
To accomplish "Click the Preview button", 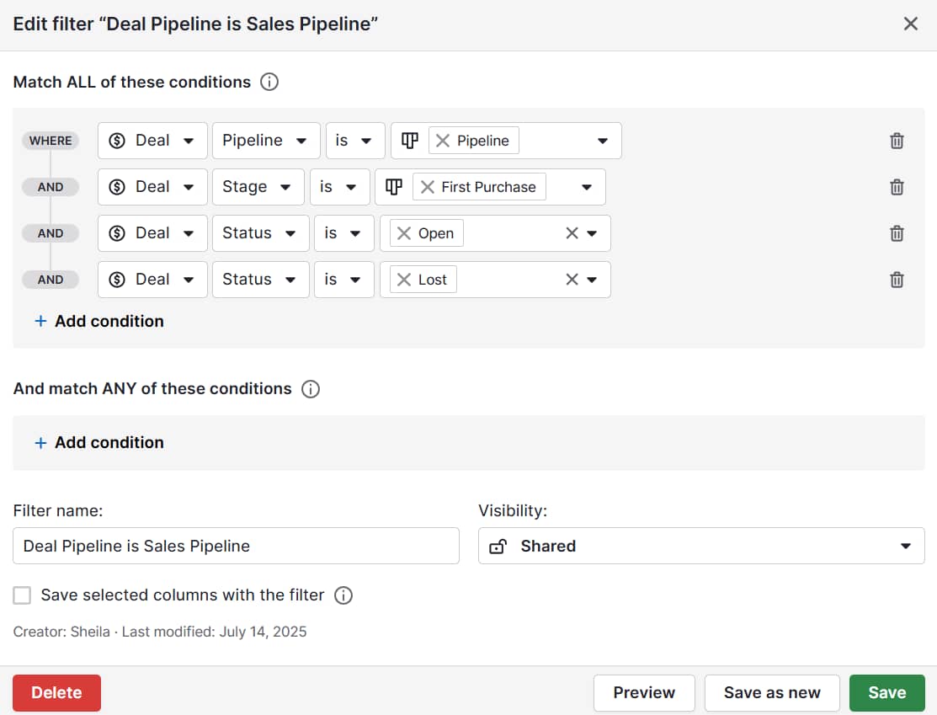I will tap(643, 692).
